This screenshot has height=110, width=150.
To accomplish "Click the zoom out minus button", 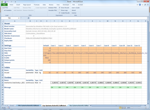I will click(x=132, y=108).
